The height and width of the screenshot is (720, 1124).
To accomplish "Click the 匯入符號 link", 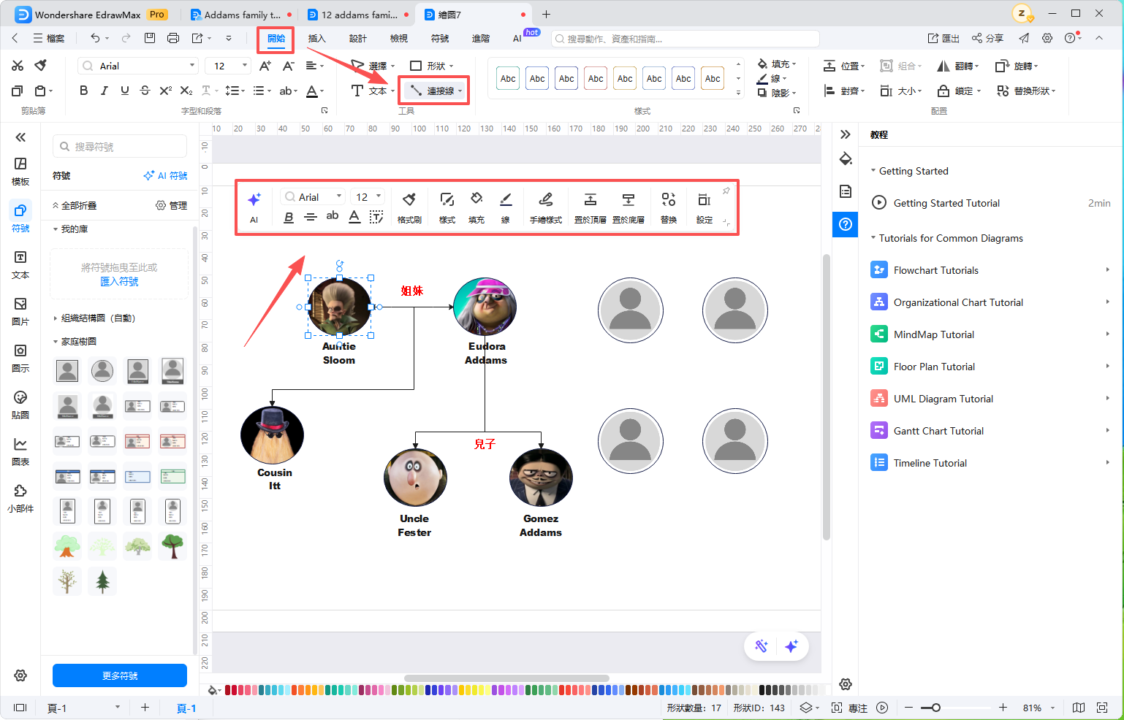I will tap(119, 281).
